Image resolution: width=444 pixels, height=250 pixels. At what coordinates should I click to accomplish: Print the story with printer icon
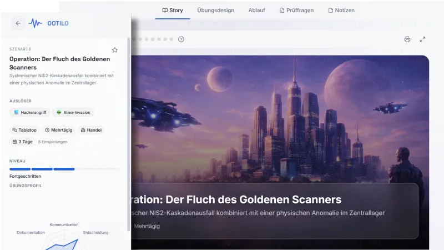tap(407, 39)
